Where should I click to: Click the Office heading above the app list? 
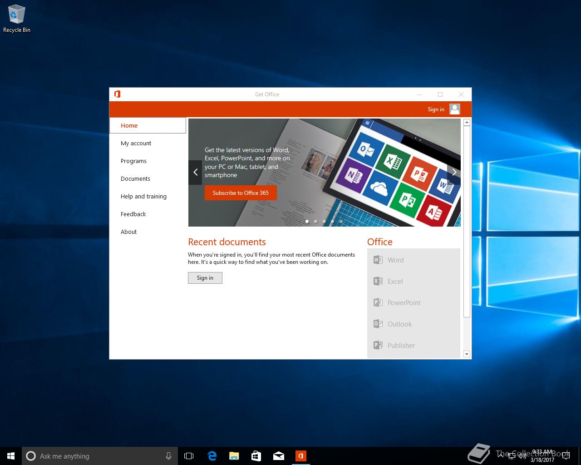pos(380,242)
